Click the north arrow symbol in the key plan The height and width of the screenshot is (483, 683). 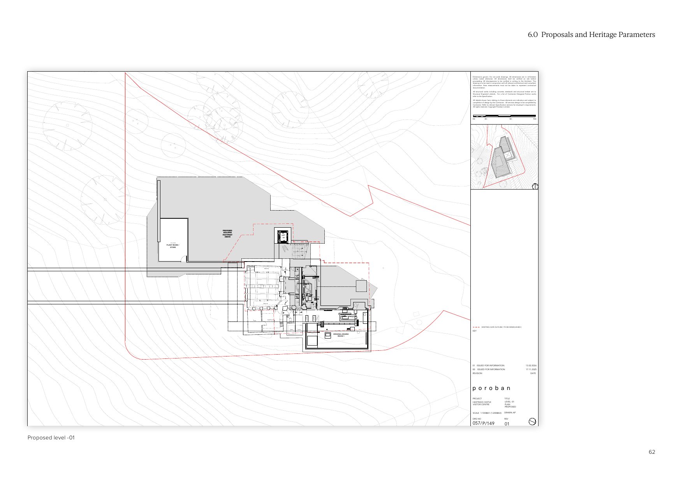pyautogui.click(x=535, y=186)
